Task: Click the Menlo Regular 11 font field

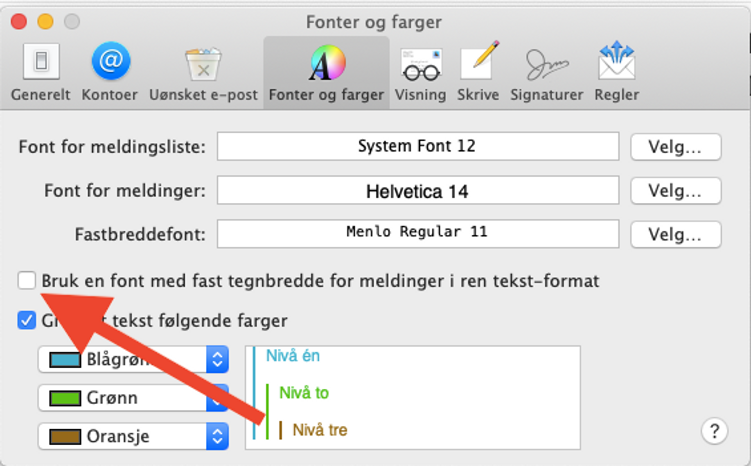Action: click(x=418, y=234)
